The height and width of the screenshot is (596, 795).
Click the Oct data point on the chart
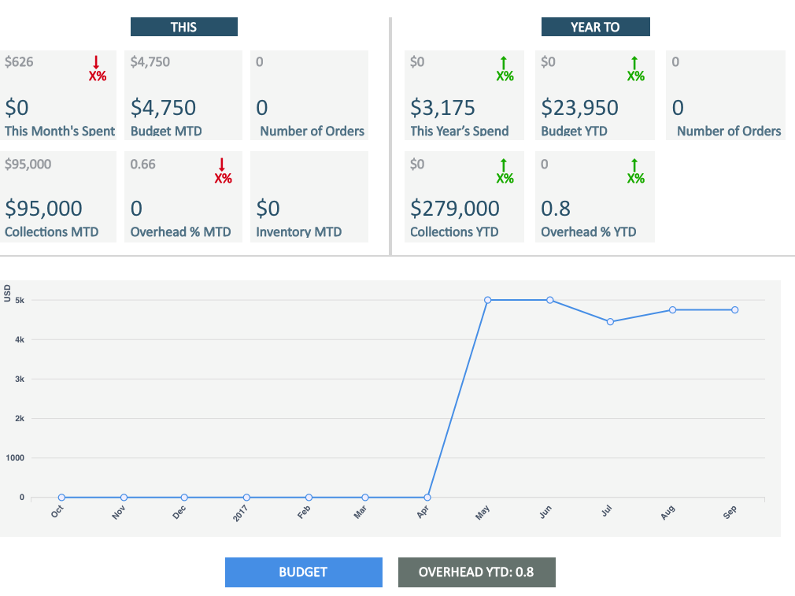tap(62, 498)
